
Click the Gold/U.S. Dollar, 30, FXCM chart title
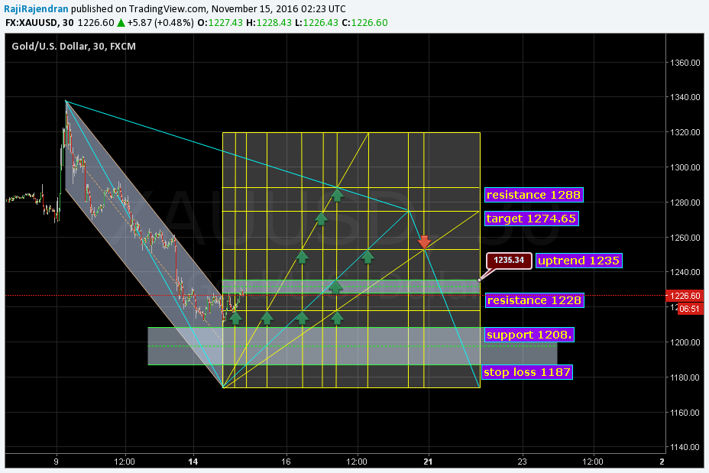click(73, 46)
